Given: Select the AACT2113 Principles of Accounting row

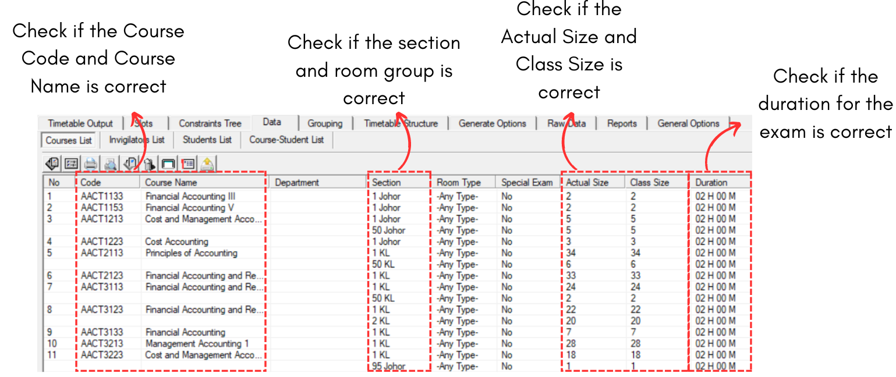Looking at the screenshot, I should [191, 253].
